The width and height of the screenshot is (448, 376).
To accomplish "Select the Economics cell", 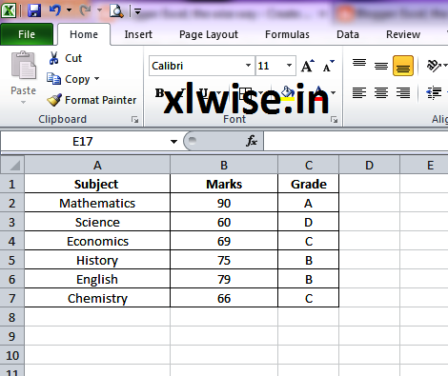I will (x=97, y=241).
